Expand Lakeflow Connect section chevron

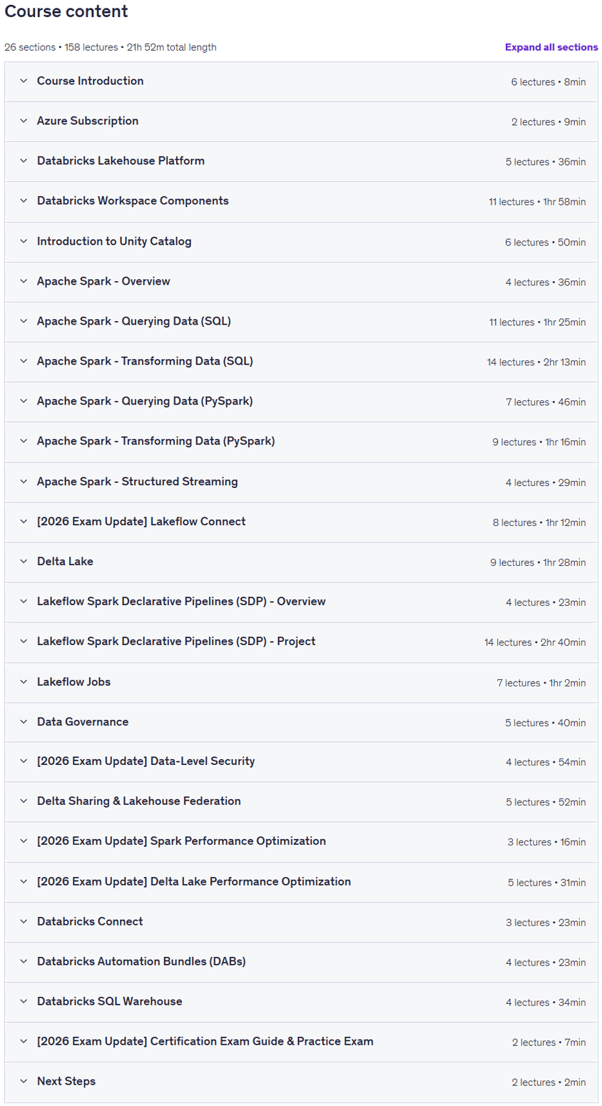click(24, 522)
